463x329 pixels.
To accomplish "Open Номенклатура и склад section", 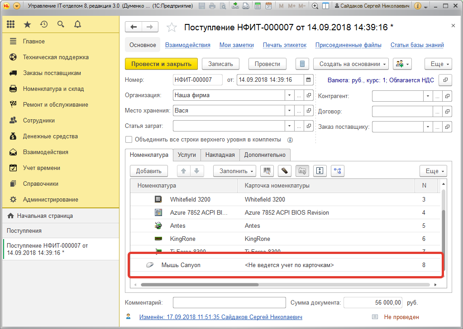I will (53, 89).
